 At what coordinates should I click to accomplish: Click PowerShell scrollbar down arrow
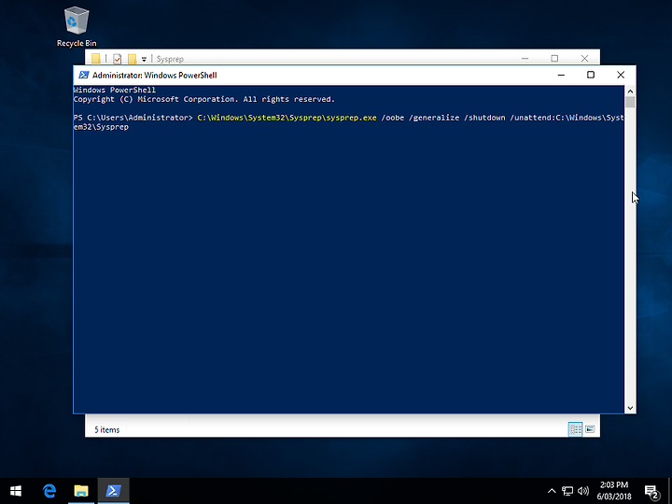(x=630, y=408)
